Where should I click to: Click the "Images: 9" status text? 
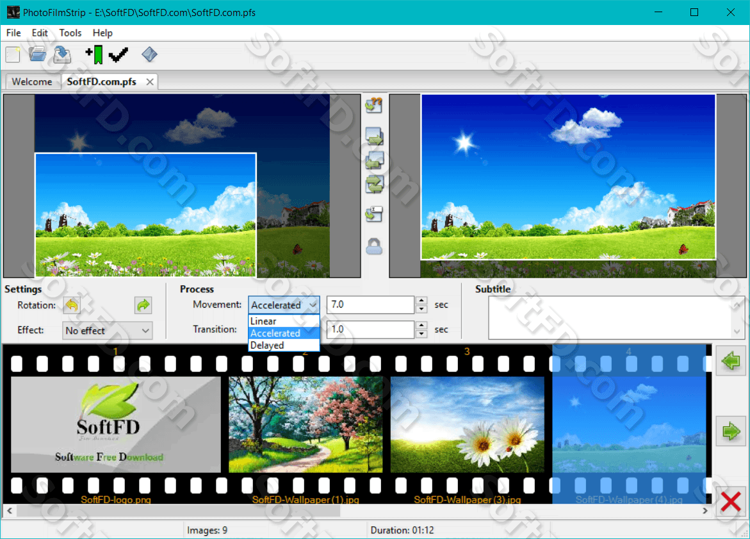pyautogui.click(x=207, y=531)
